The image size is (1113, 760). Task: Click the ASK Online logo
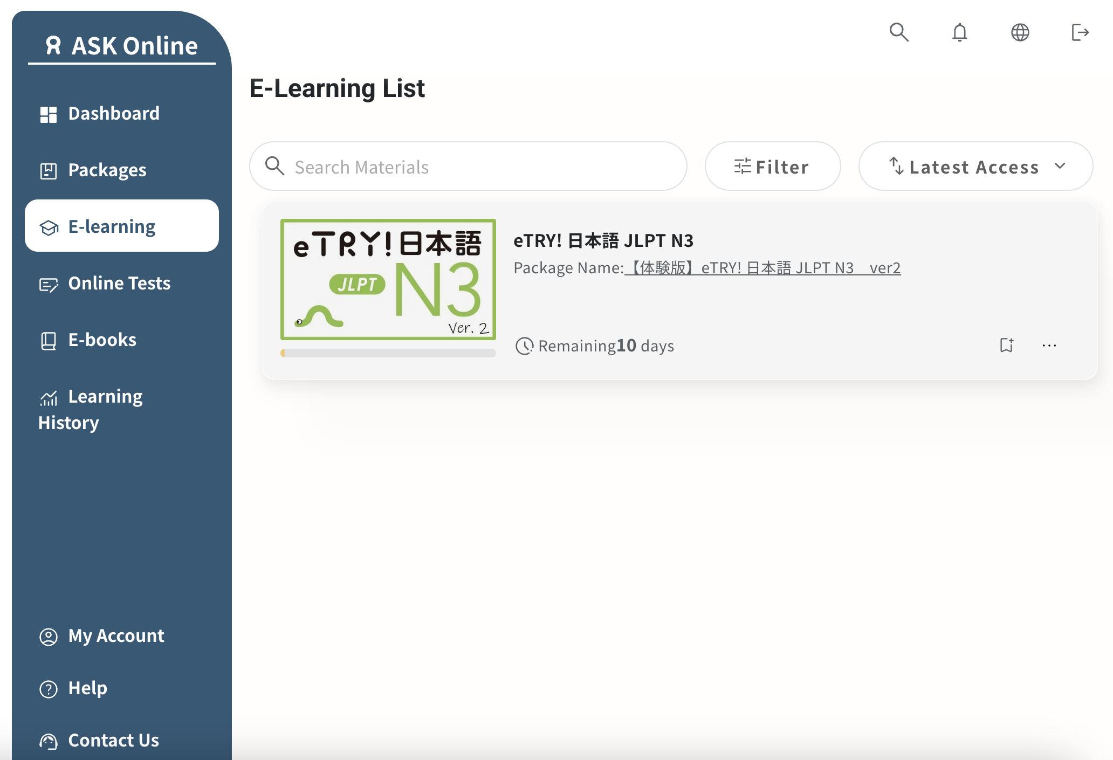122,46
